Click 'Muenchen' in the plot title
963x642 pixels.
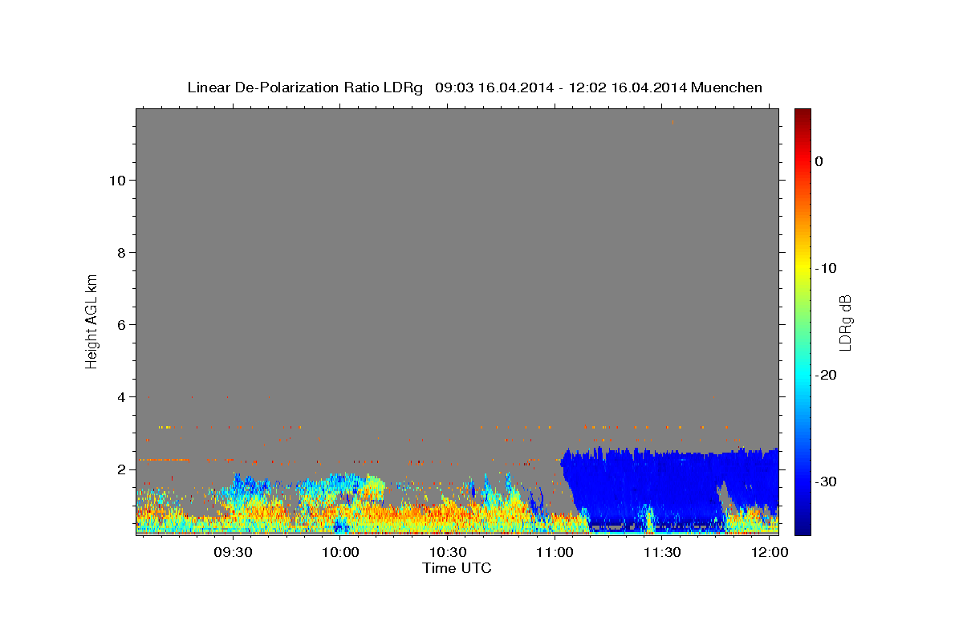(x=726, y=87)
